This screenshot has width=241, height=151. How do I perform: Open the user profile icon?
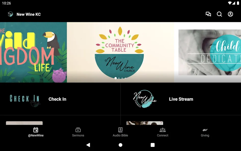230,14
